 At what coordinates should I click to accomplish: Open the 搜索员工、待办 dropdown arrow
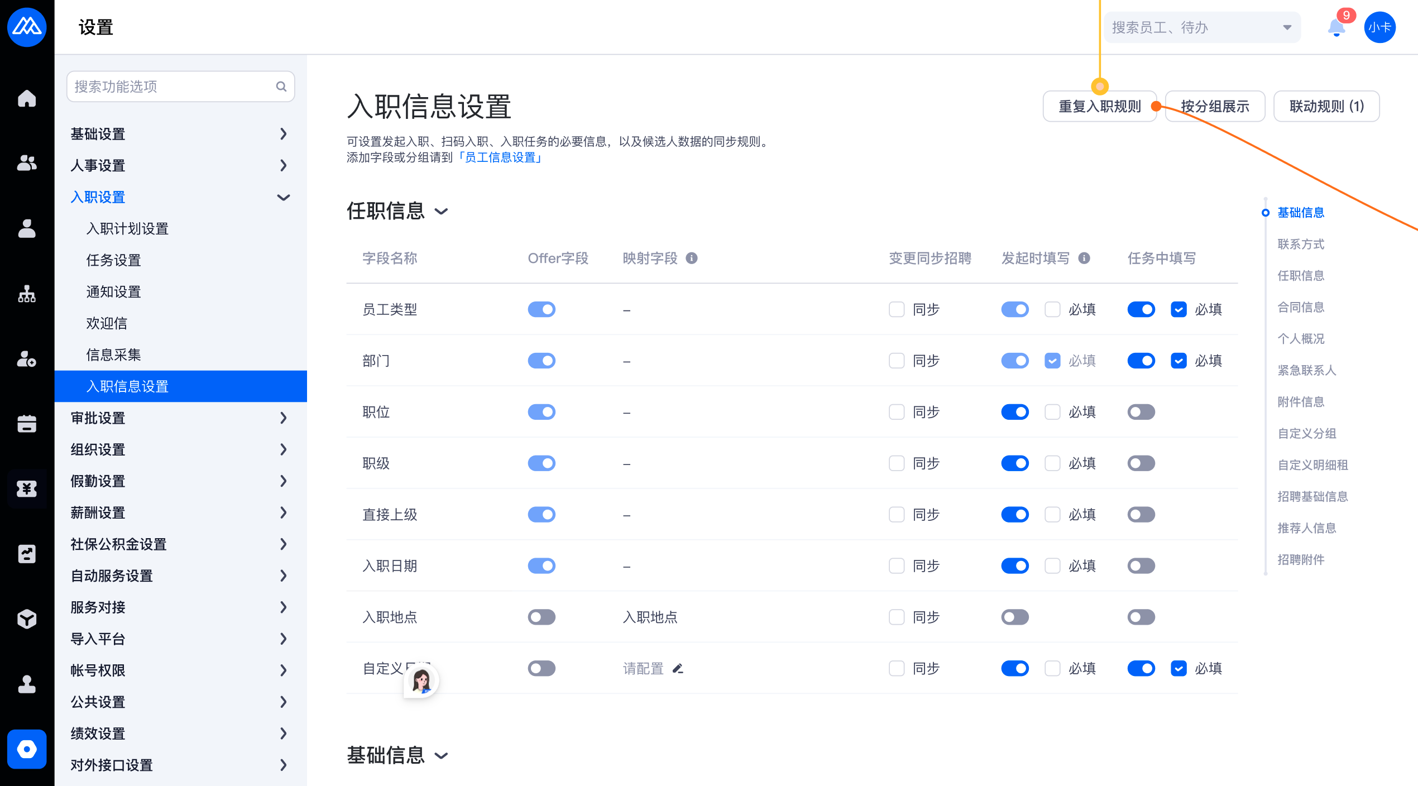(x=1287, y=27)
